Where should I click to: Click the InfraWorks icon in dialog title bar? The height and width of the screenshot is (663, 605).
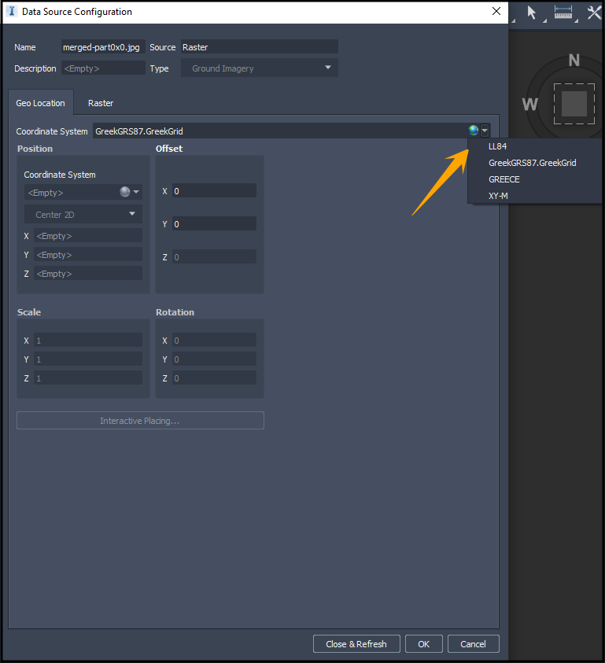pos(12,12)
